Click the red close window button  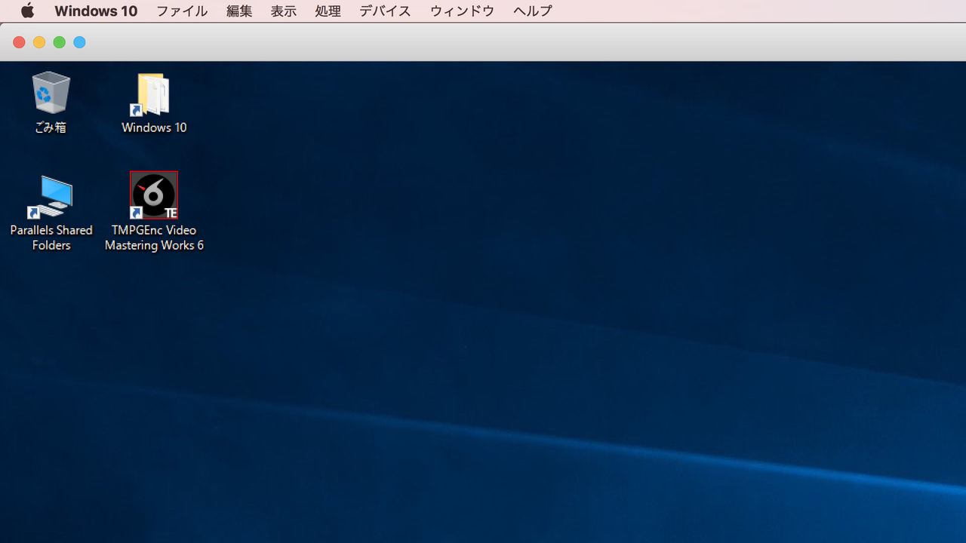20,42
